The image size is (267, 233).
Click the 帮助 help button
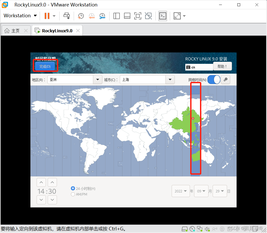pos(222,66)
